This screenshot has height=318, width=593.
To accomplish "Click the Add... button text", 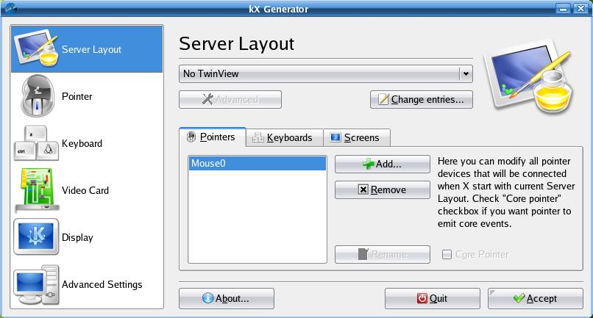I will coord(388,164).
